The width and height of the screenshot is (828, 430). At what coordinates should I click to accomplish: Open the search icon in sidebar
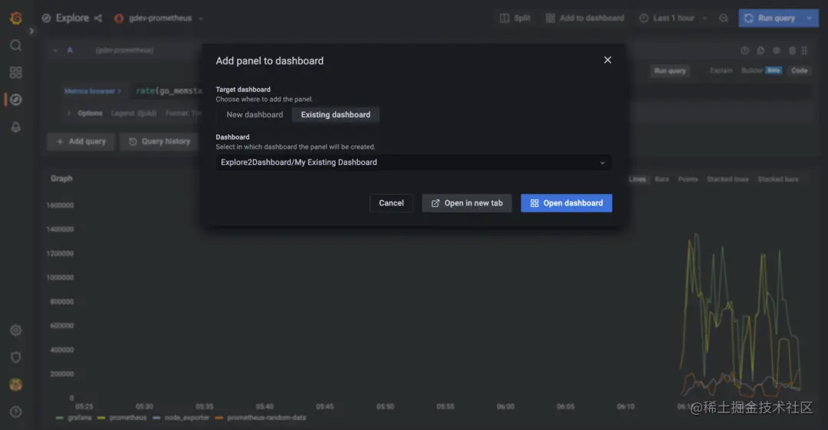[x=16, y=45]
